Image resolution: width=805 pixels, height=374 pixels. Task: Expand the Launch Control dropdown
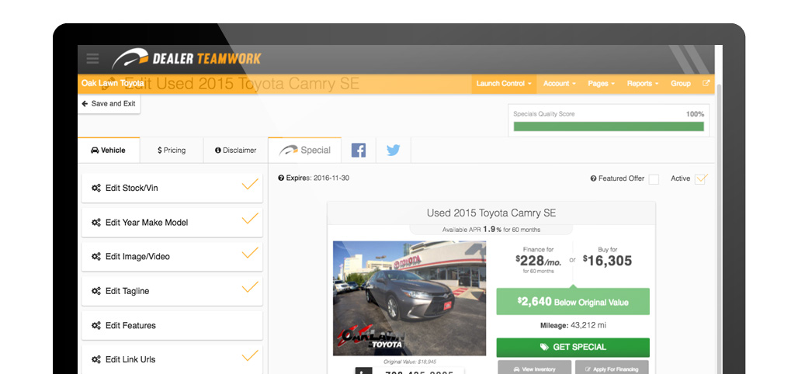pyautogui.click(x=504, y=84)
